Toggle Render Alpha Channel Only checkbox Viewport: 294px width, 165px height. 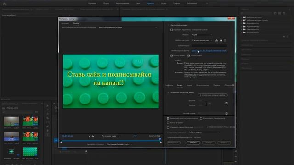tap(208, 127)
